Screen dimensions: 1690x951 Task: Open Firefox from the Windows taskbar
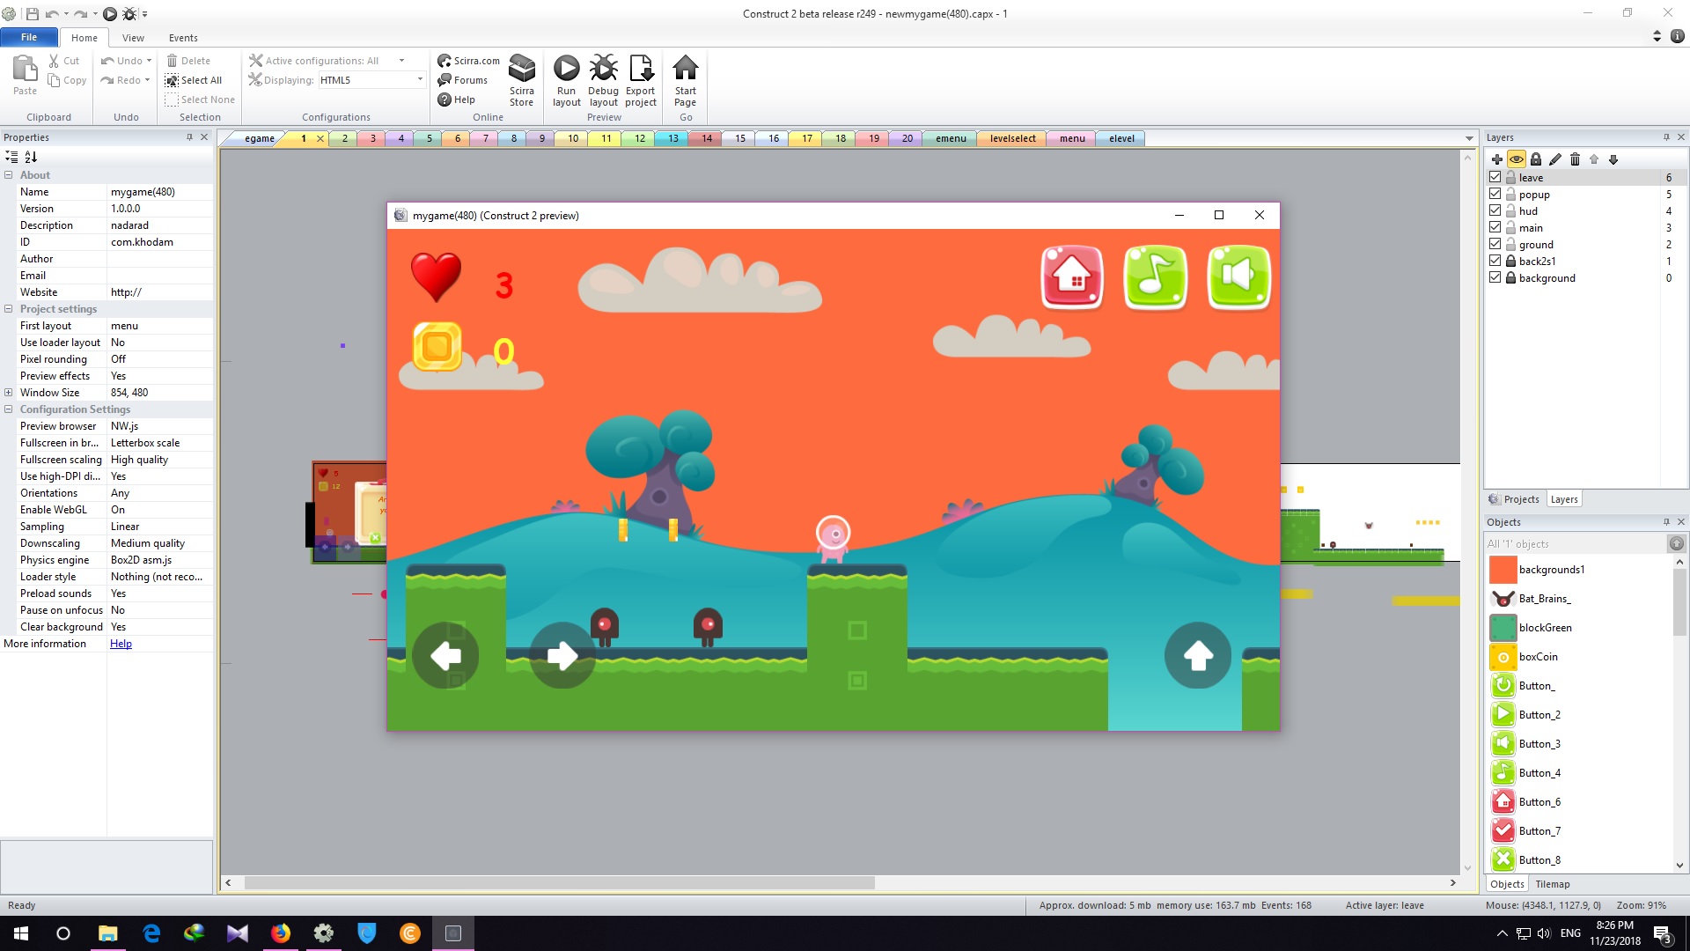tap(281, 933)
